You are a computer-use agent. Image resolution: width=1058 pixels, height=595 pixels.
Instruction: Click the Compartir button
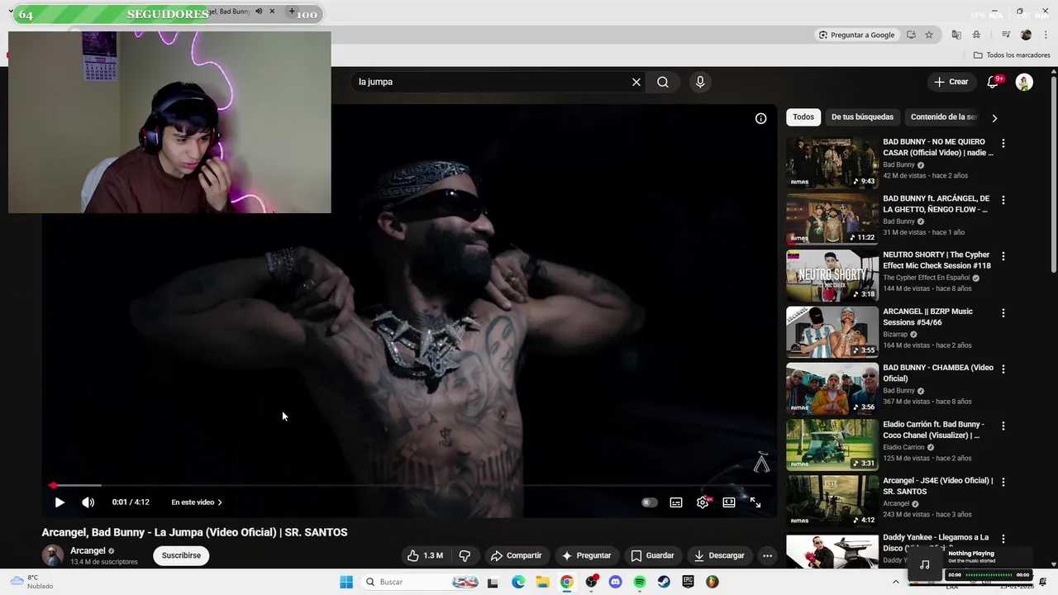coord(515,555)
